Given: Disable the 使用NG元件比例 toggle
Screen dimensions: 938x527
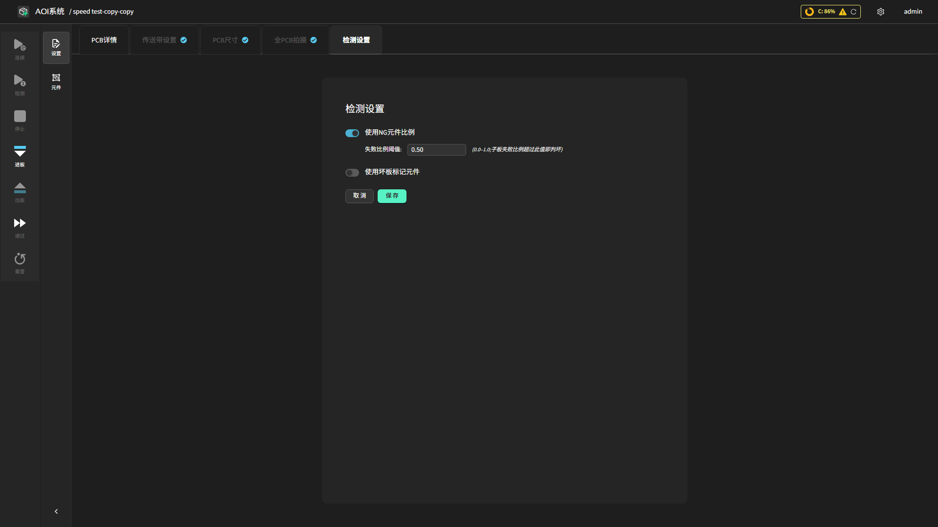Looking at the screenshot, I should (352, 133).
